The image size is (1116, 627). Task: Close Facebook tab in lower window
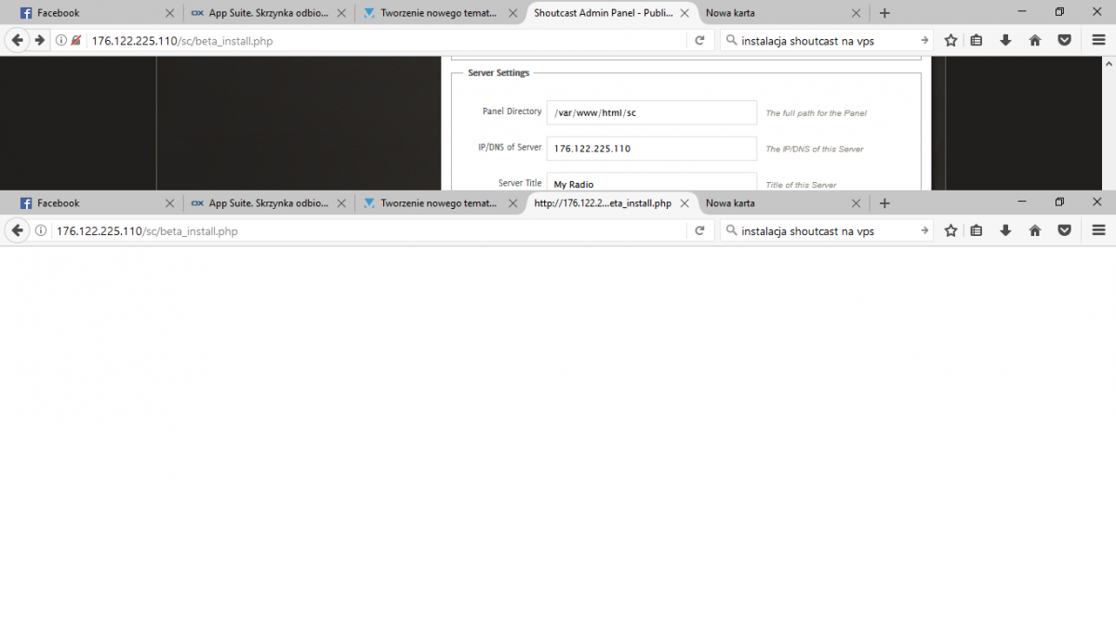click(169, 202)
